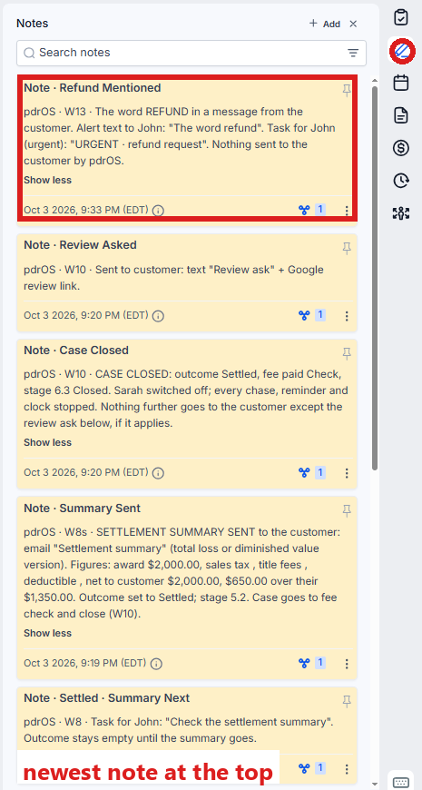422x790 pixels.
Task: Click into the Search notes field
Action: click(191, 53)
